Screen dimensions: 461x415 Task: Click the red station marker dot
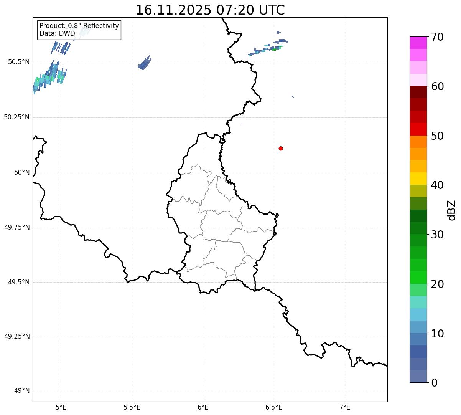281,148
